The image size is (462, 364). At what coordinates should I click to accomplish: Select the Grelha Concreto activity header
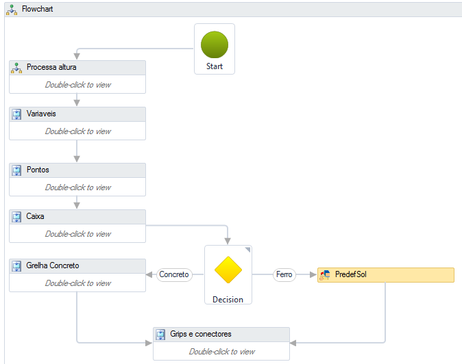(77, 266)
